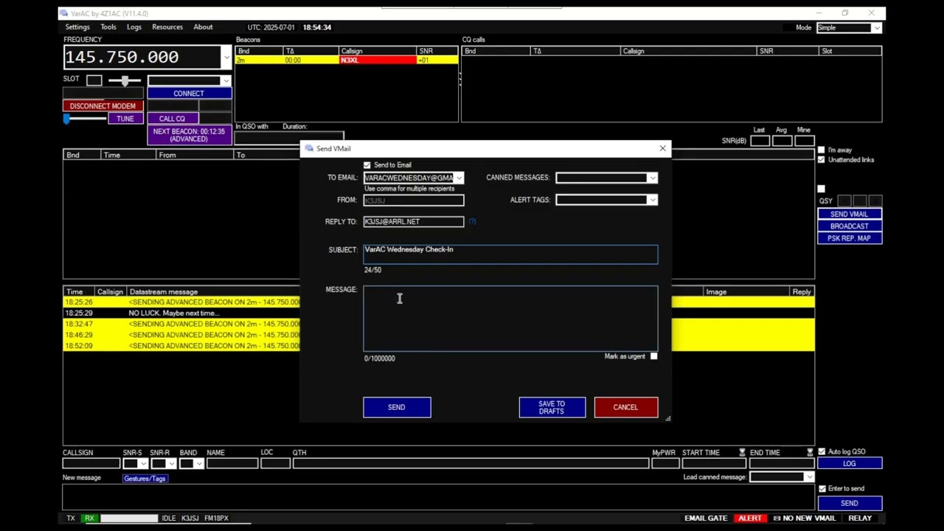Toggle the Mark as urgent checkbox

click(x=653, y=356)
